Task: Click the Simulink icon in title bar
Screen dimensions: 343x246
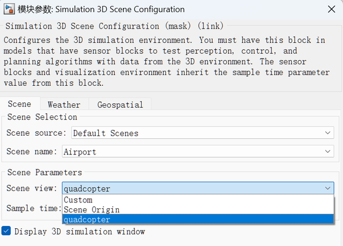Action: pos(9,9)
